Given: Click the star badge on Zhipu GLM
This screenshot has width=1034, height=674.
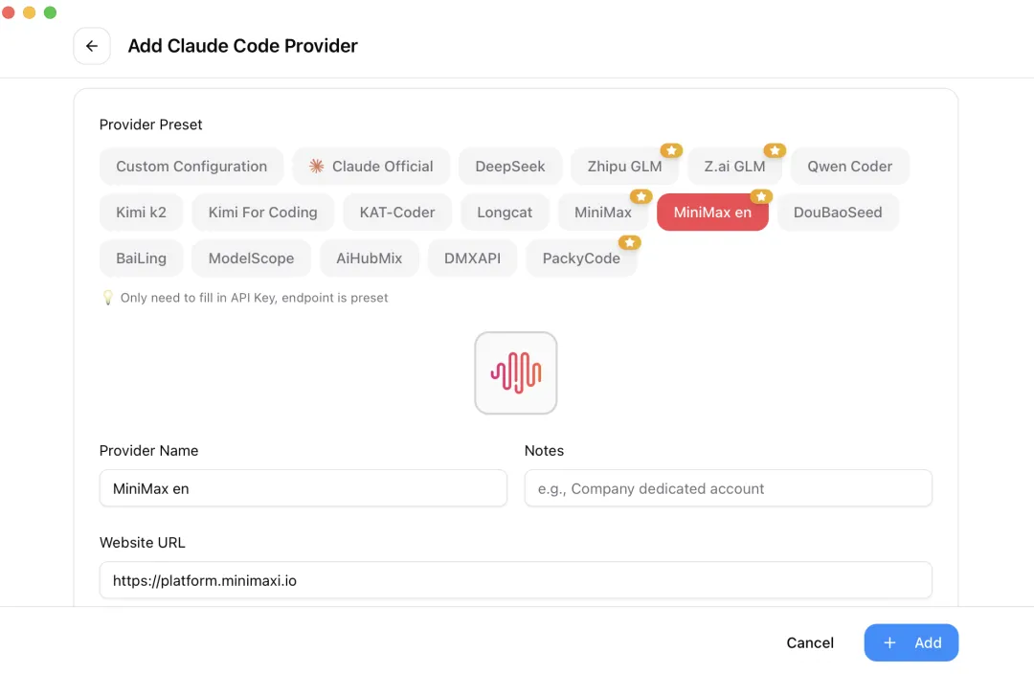Looking at the screenshot, I should coord(671,150).
